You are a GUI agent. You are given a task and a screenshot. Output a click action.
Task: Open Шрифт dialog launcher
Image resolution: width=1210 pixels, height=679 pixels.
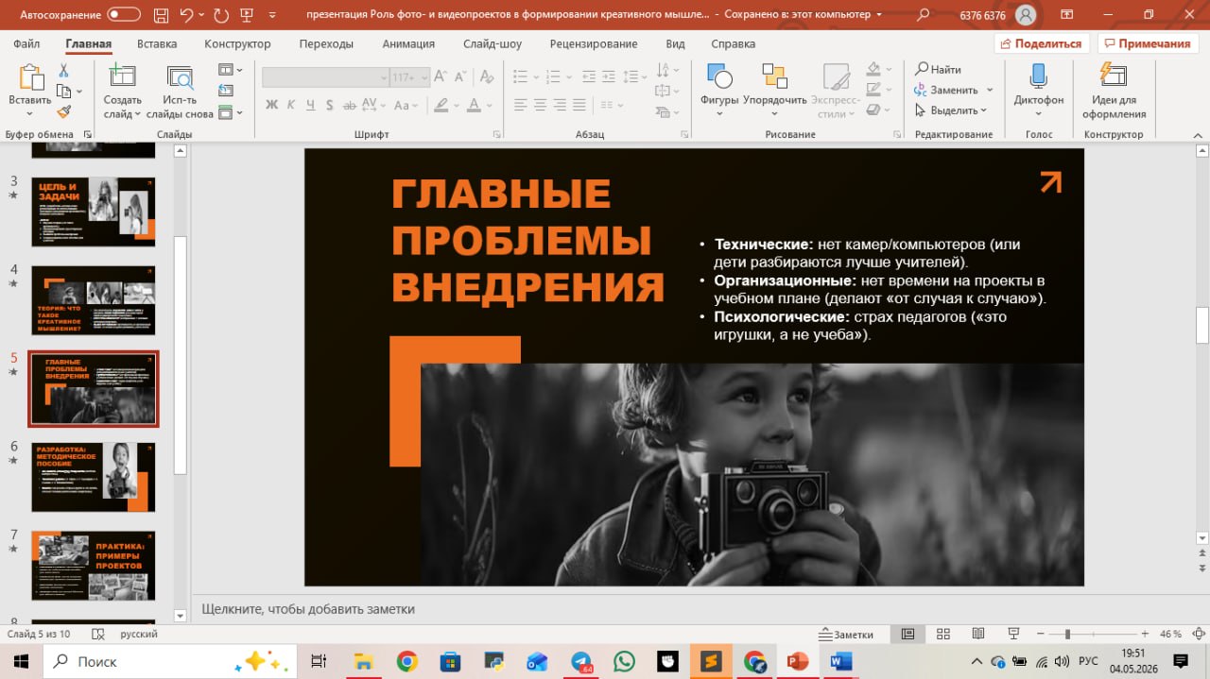[x=497, y=134]
